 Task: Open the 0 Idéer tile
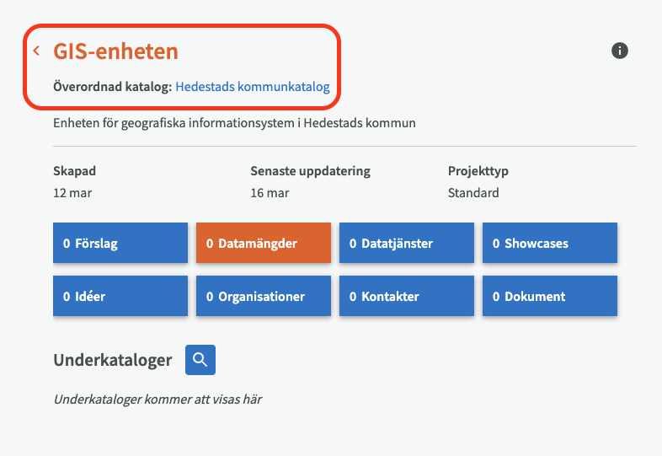coord(120,297)
